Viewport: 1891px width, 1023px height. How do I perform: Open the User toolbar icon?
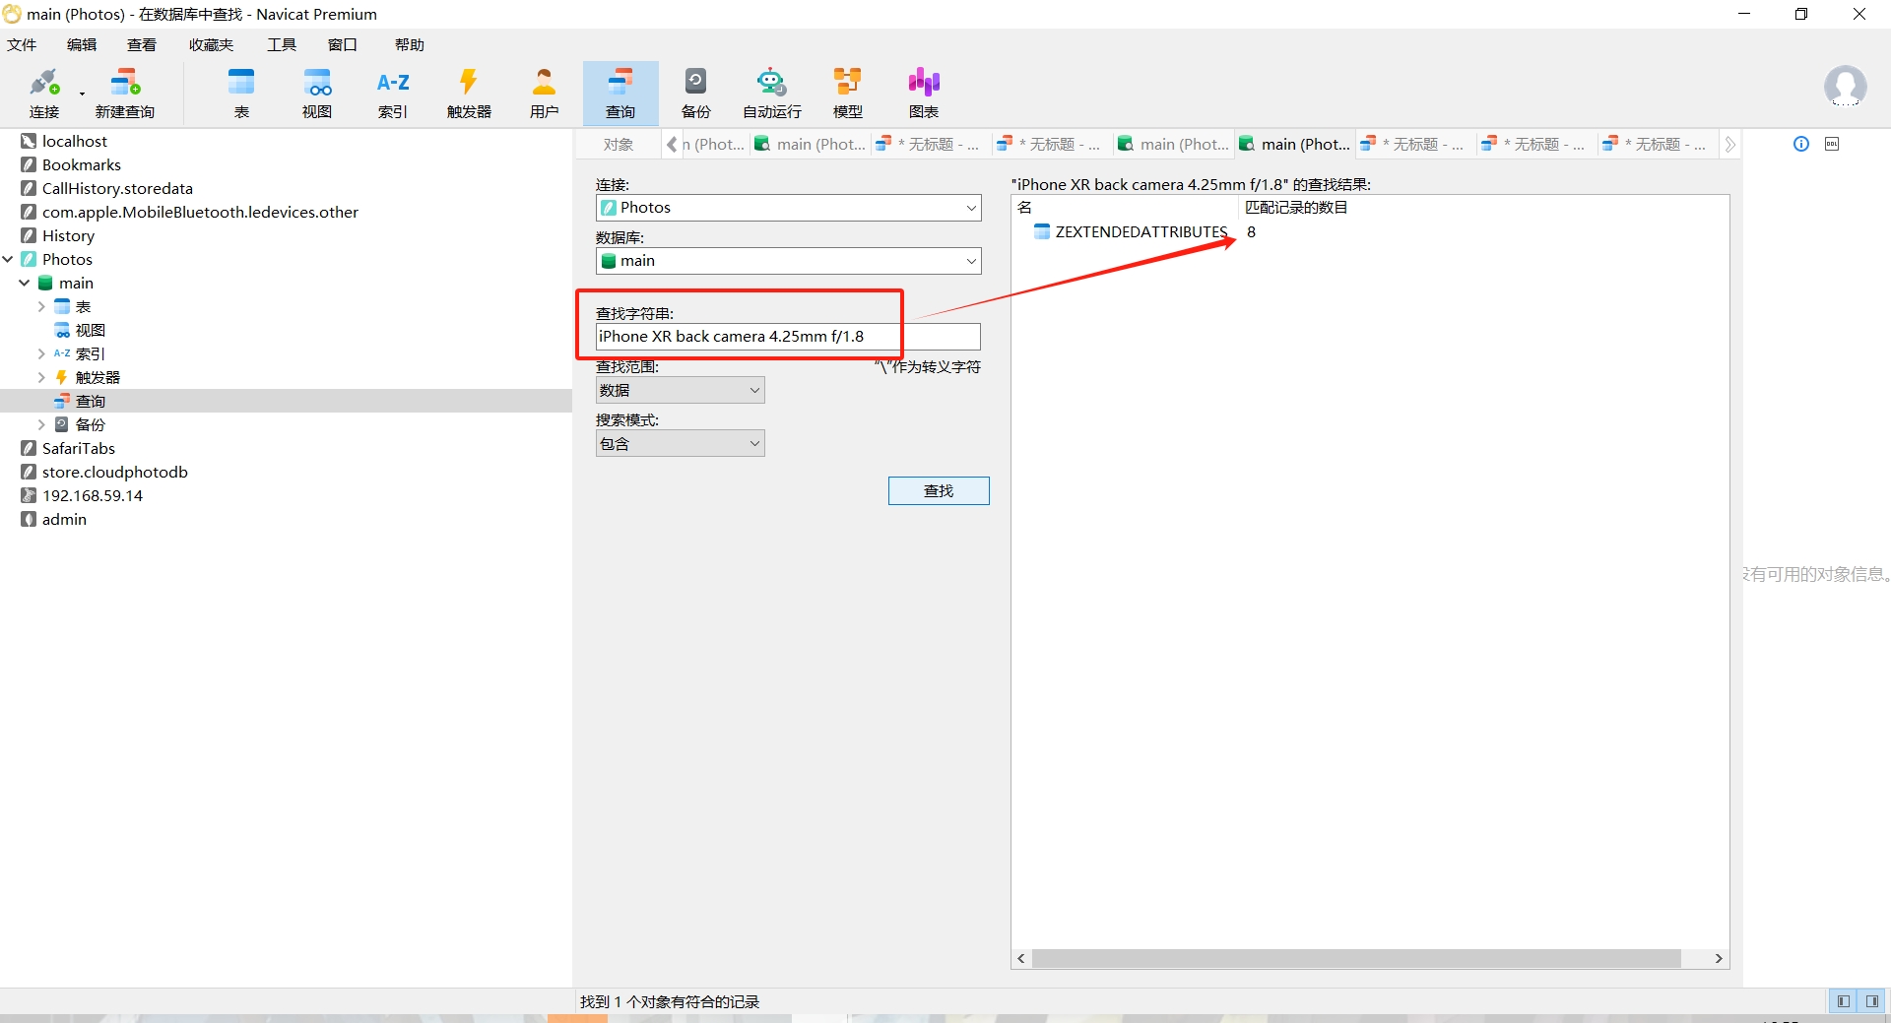(545, 94)
